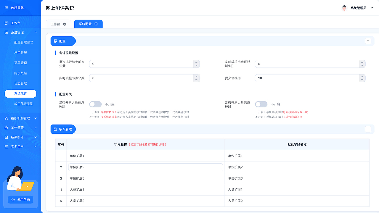Screen dimensions: 379x213
Task: Close the 系统配置 tab
Action: pyautogui.click(x=96, y=24)
